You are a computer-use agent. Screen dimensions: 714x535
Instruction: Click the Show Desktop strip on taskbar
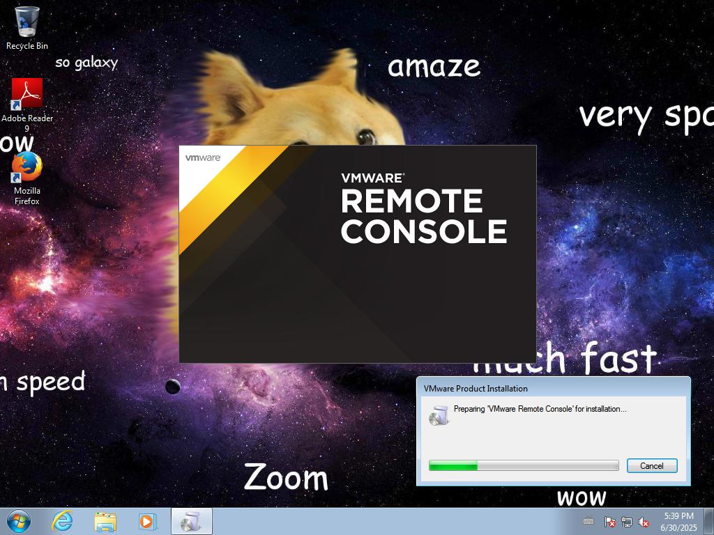709,521
